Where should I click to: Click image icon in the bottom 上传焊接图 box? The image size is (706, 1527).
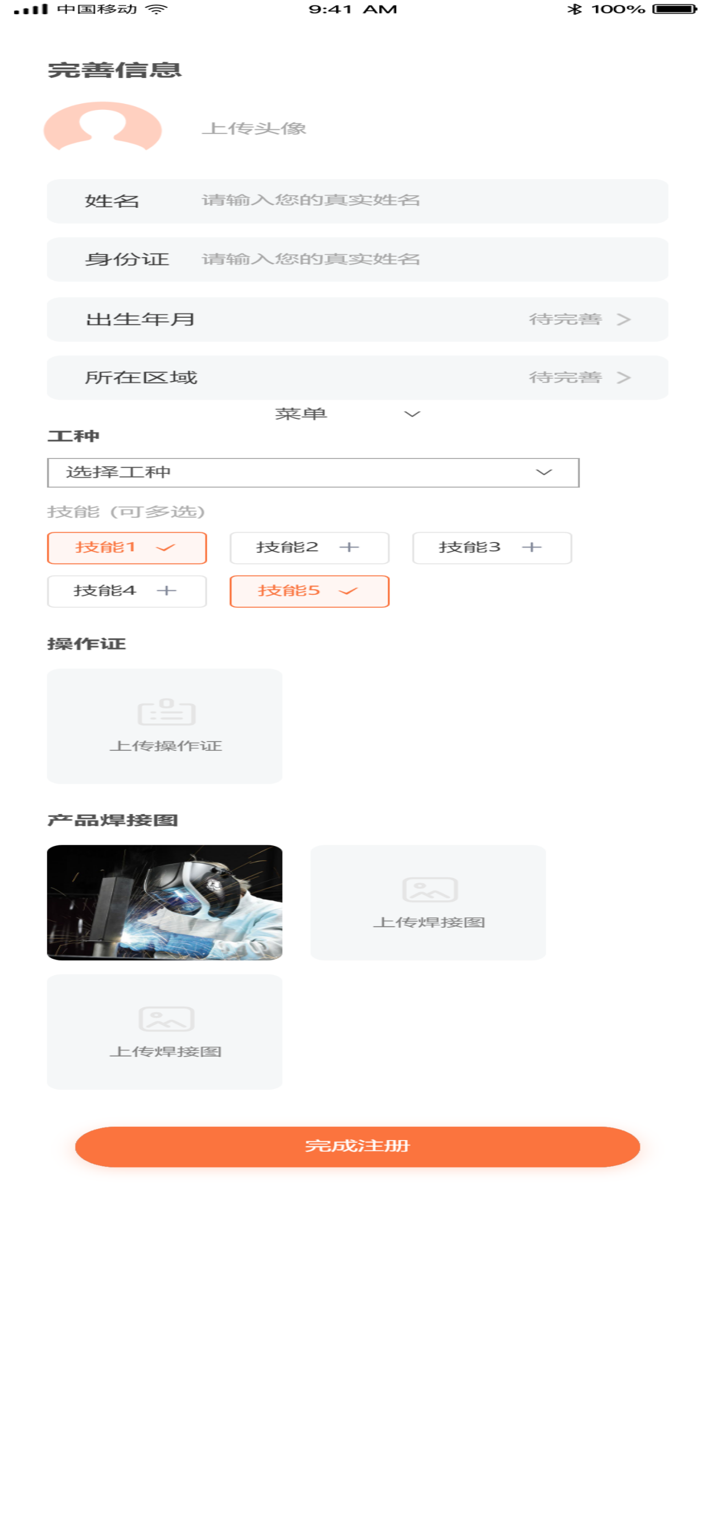coord(166,1019)
